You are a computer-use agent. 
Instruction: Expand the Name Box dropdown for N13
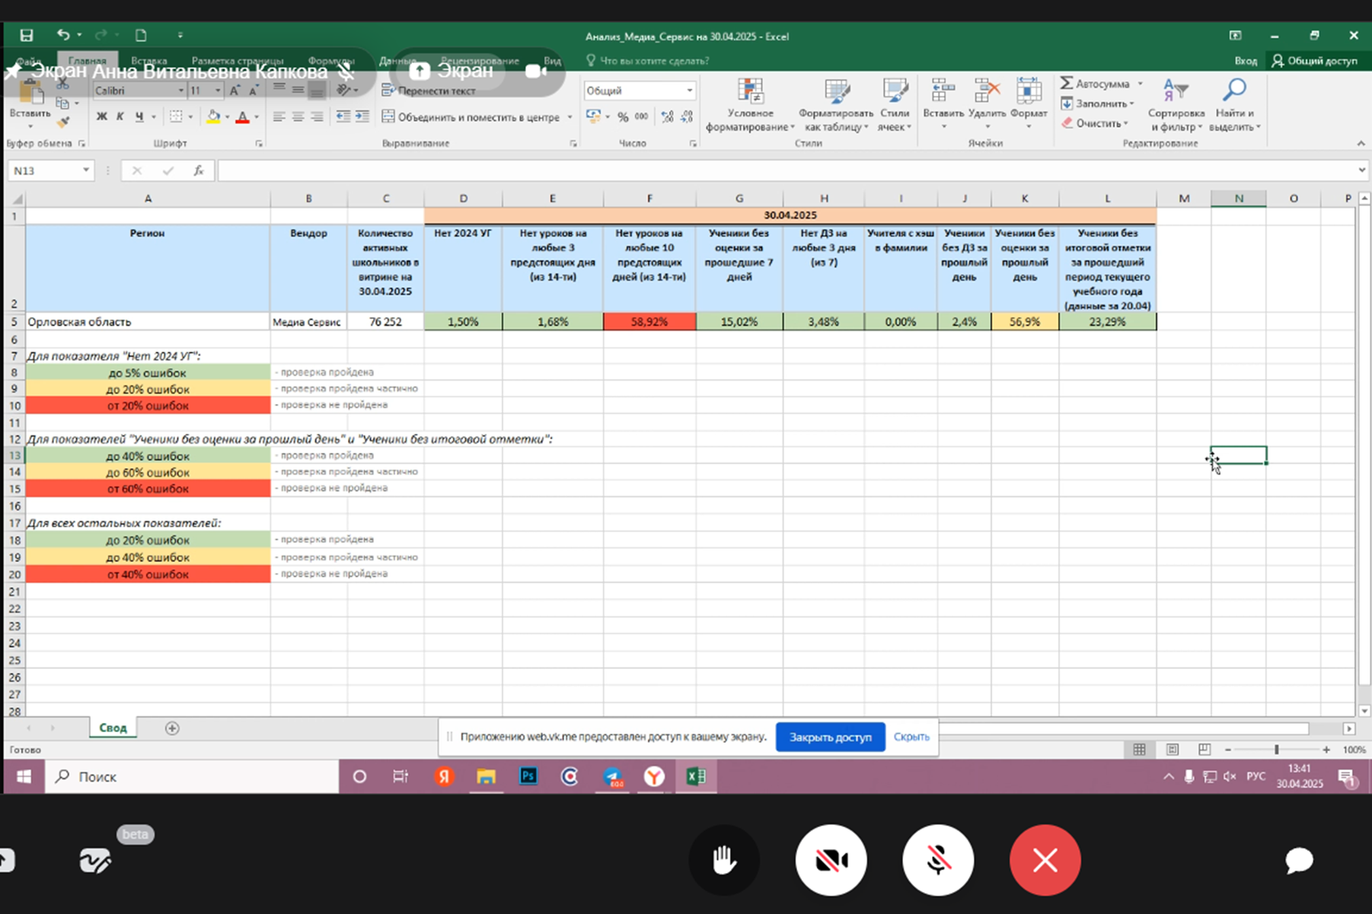point(86,170)
